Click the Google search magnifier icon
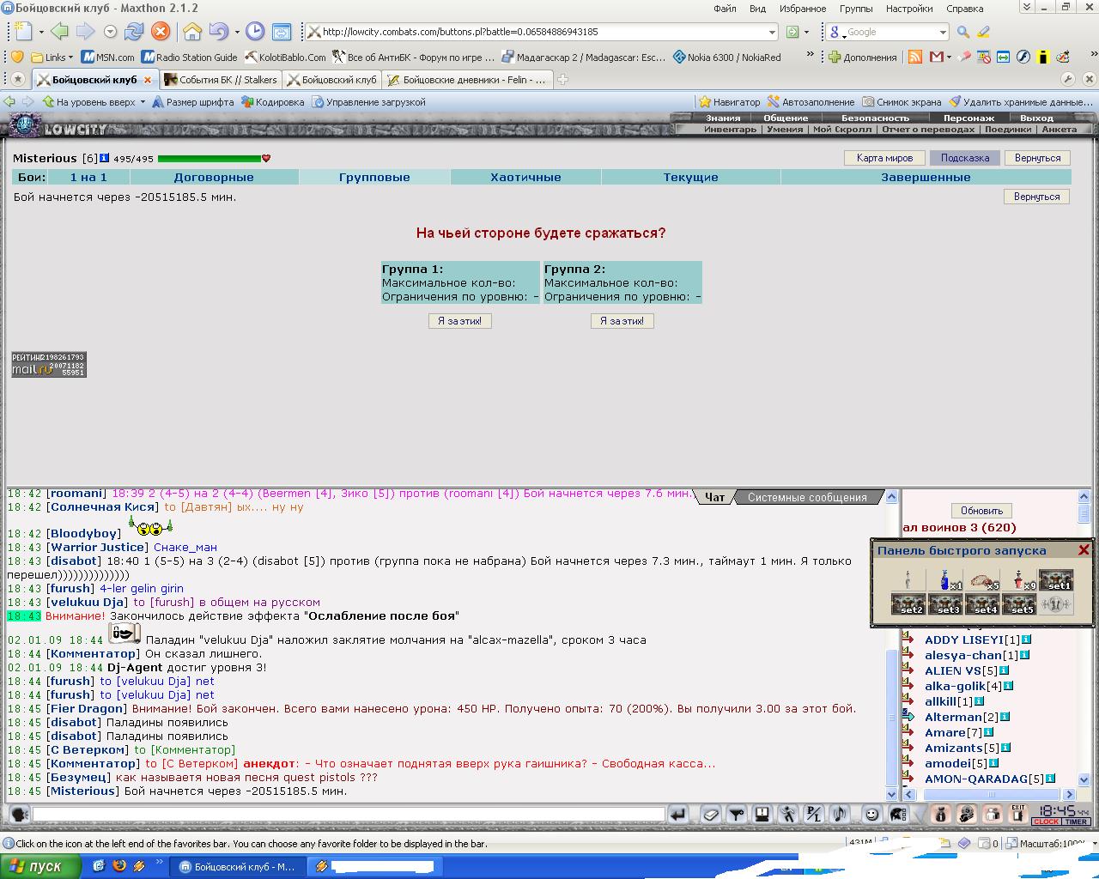Screen dimensions: 1099x879 click(x=962, y=32)
